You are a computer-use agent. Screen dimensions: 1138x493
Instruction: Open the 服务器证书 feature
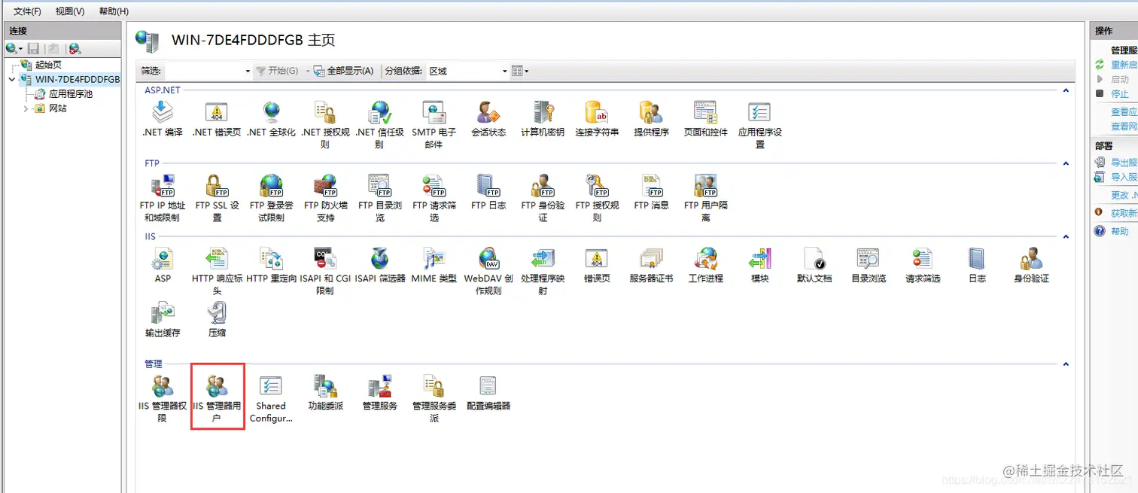click(651, 265)
